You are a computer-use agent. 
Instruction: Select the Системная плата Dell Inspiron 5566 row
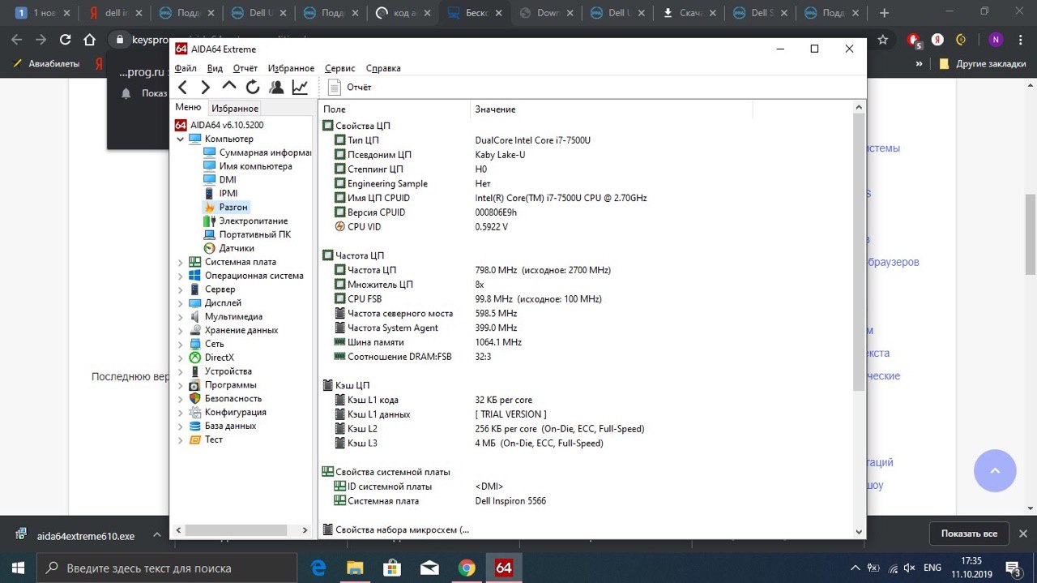587,501
